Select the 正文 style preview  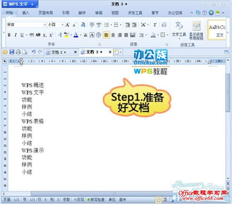(x=217, y=30)
